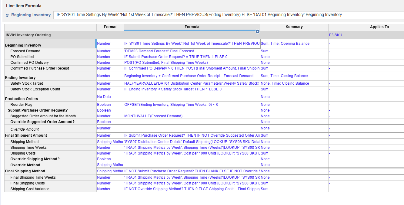Click the Boolean format cell for Reorder Flag
Screen dimensions: 404x205
(x=110, y=105)
